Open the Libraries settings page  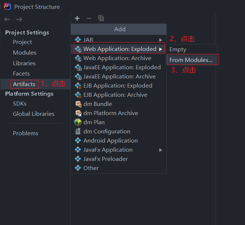[x=24, y=63]
